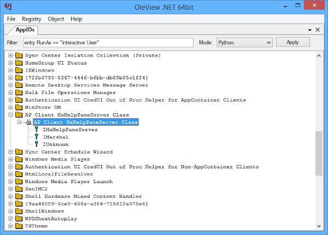Open the Registry menu
Viewport: 328px width, 235px height.
[31, 19]
